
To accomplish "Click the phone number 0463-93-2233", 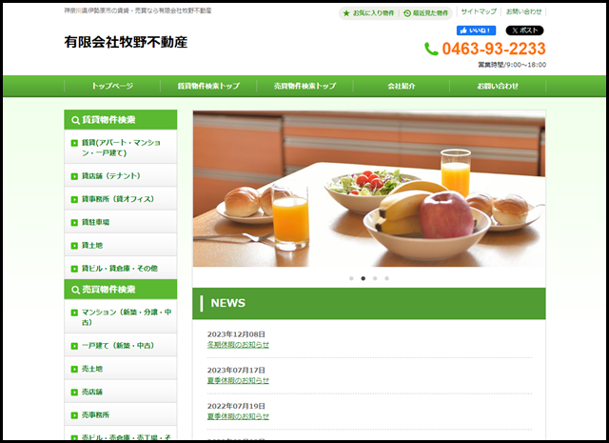I will coord(494,49).
